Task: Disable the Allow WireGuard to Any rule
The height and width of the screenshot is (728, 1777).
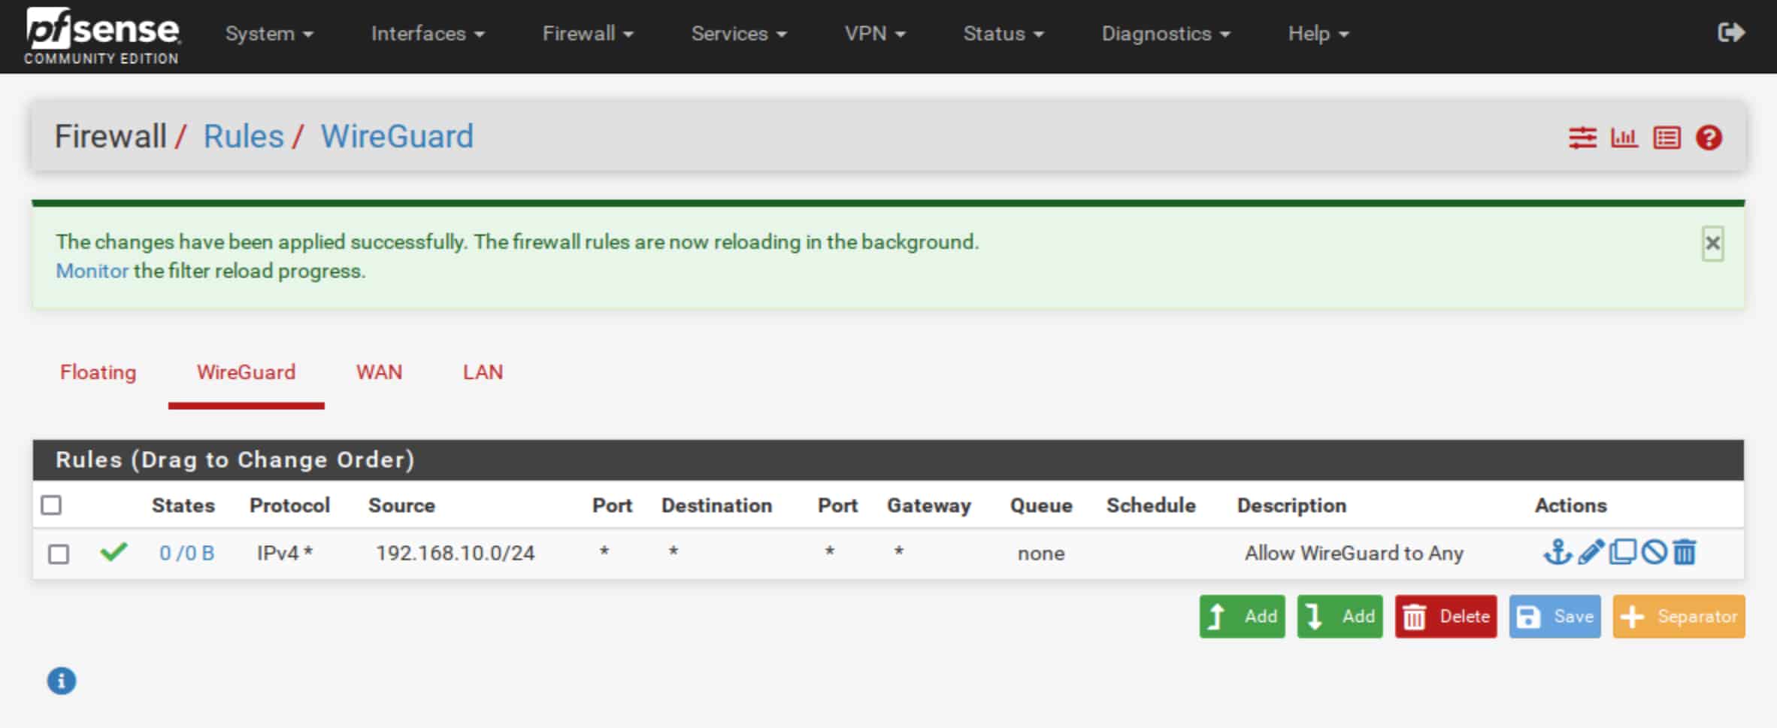Action: pyautogui.click(x=1654, y=553)
